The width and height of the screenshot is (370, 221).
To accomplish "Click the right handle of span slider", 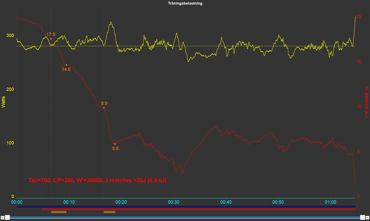I will pos(362,217).
